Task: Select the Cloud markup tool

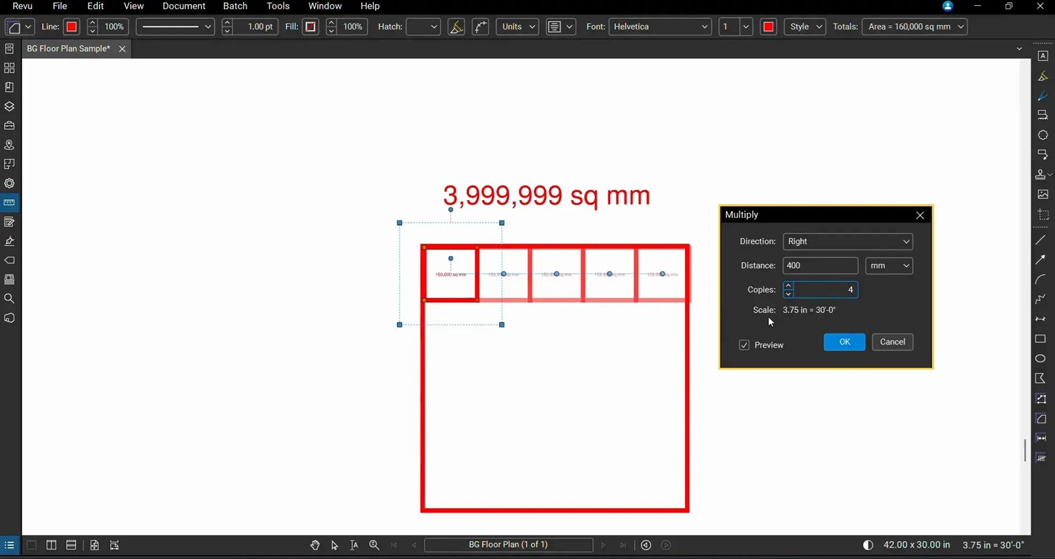Action: (1042, 135)
